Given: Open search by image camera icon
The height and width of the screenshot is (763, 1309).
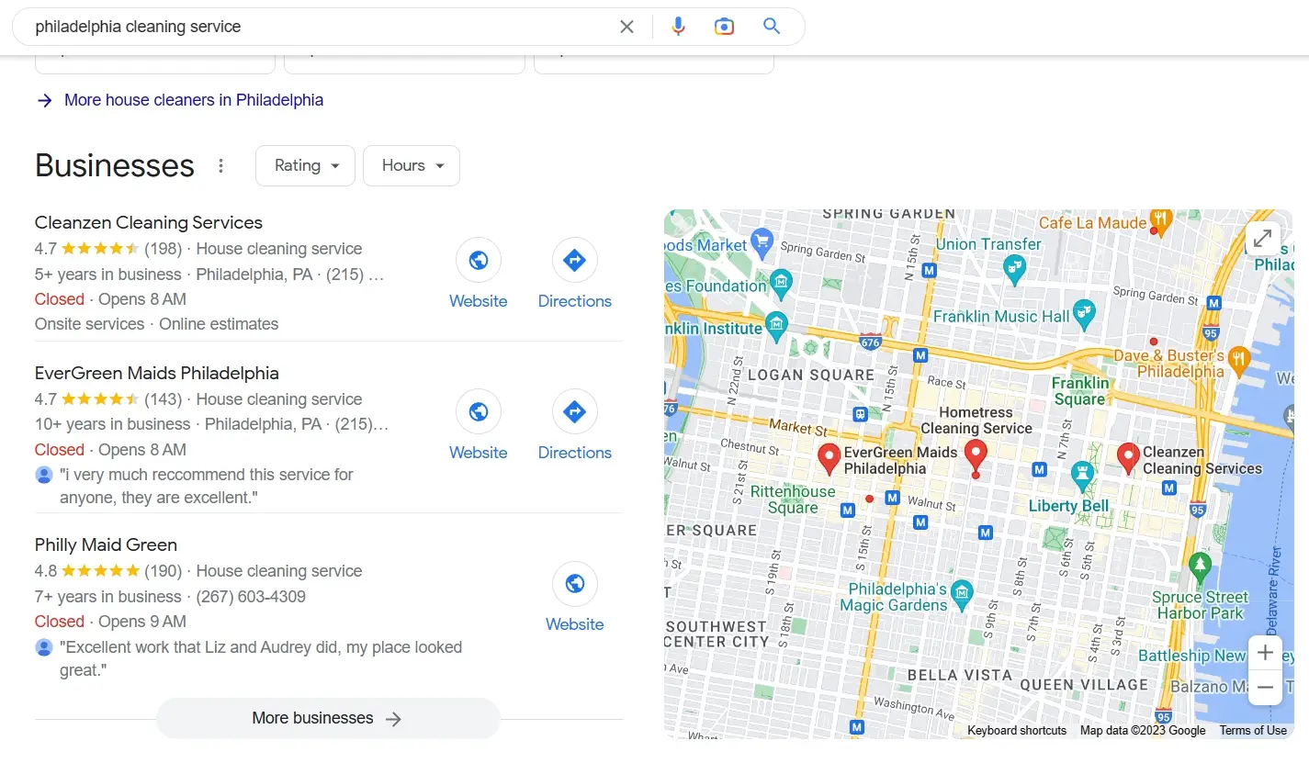Looking at the screenshot, I should point(725,27).
